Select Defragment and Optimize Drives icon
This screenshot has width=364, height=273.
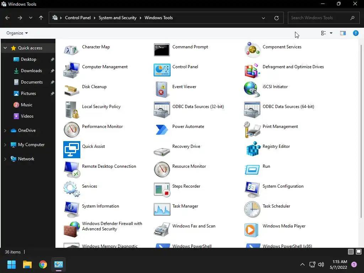point(252,70)
